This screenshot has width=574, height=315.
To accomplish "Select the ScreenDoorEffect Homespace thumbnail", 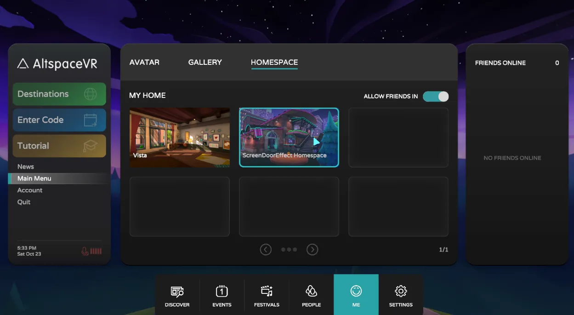I will [x=289, y=137].
